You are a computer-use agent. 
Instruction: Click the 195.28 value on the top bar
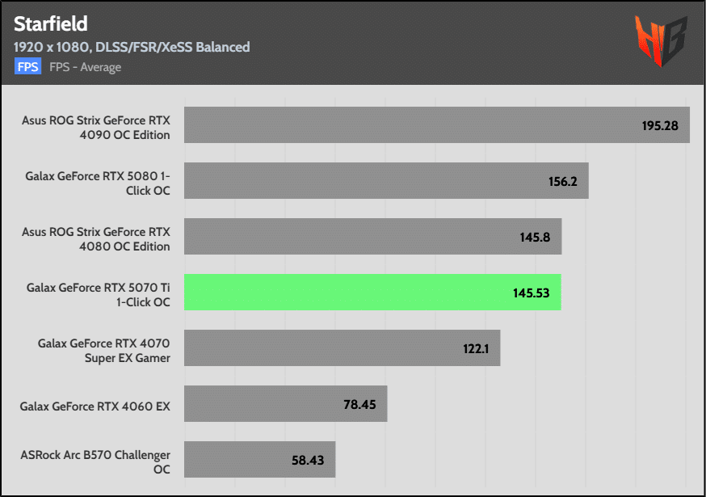tap(660, 126)
